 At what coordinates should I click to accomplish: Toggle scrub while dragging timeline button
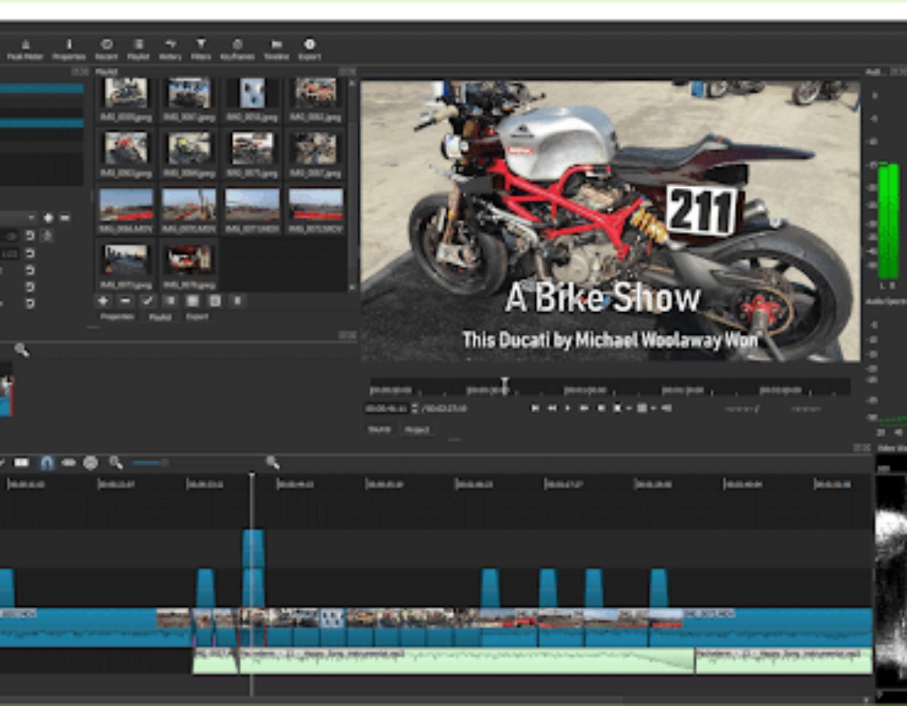click(68, 462)
